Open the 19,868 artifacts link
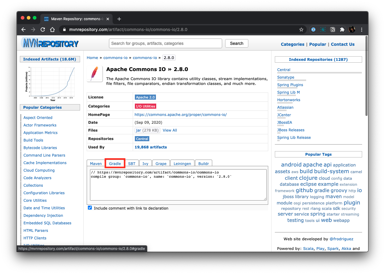The height and width of the screenshot is (274, 385). click(151, 147)
